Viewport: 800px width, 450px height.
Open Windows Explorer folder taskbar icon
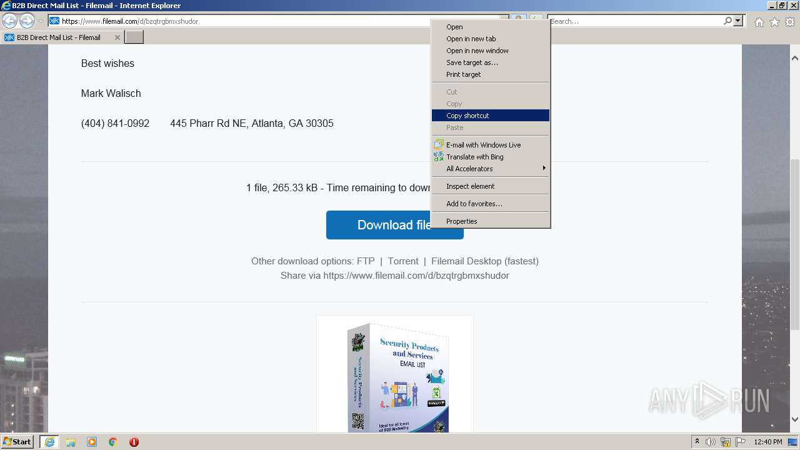(71, 442)
